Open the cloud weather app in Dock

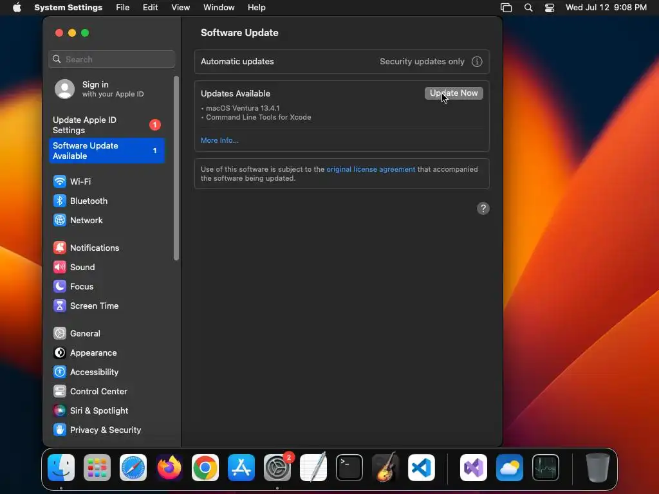tap(510, 467)
